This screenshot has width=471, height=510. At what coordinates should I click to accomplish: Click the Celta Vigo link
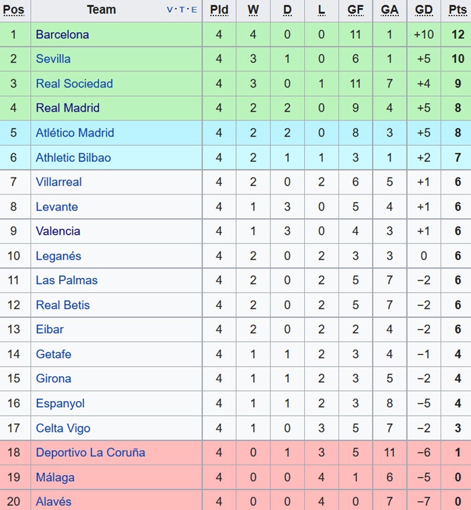[63, 428]
